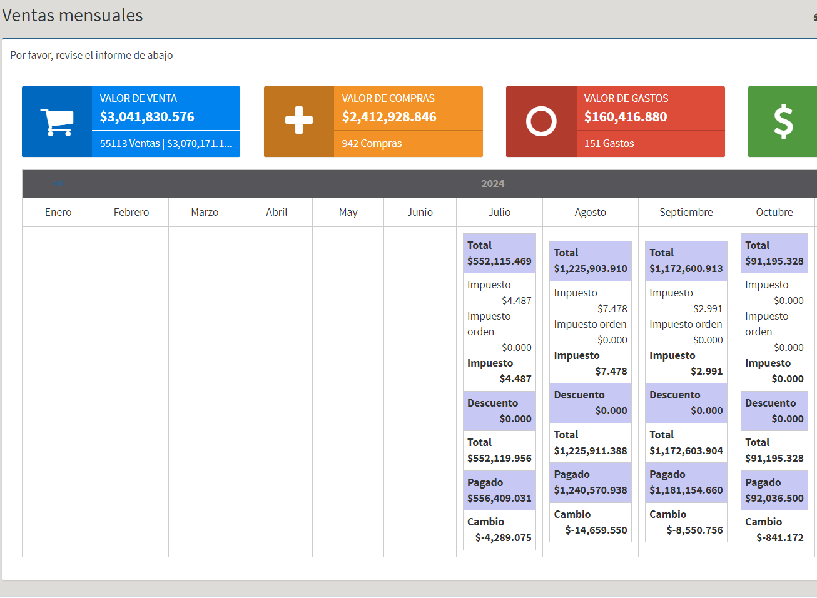Select the Julio month column header

point(499,213)
